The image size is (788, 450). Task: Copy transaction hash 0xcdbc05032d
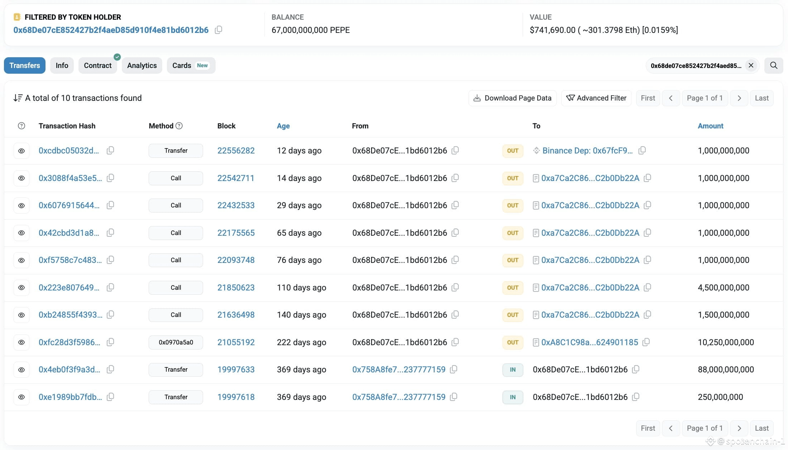point(110,151)
